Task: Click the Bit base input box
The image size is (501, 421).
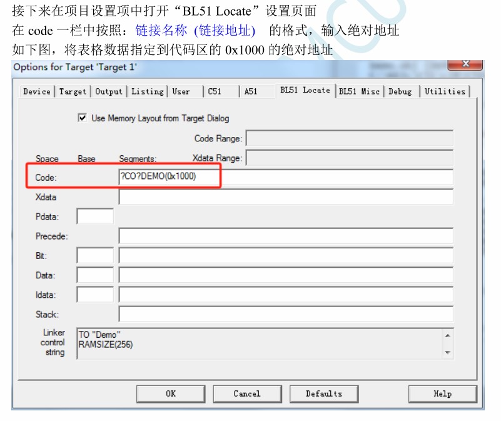Action: click(95, 255)
